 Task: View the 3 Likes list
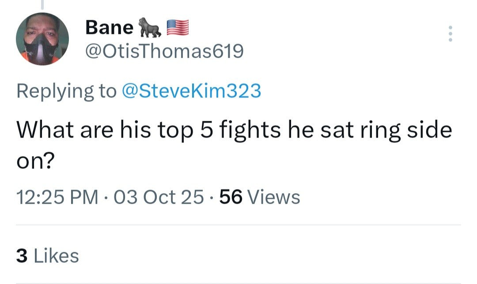[47, 256]
